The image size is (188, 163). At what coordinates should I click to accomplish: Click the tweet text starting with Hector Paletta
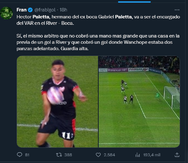click(x=98, y=20)
